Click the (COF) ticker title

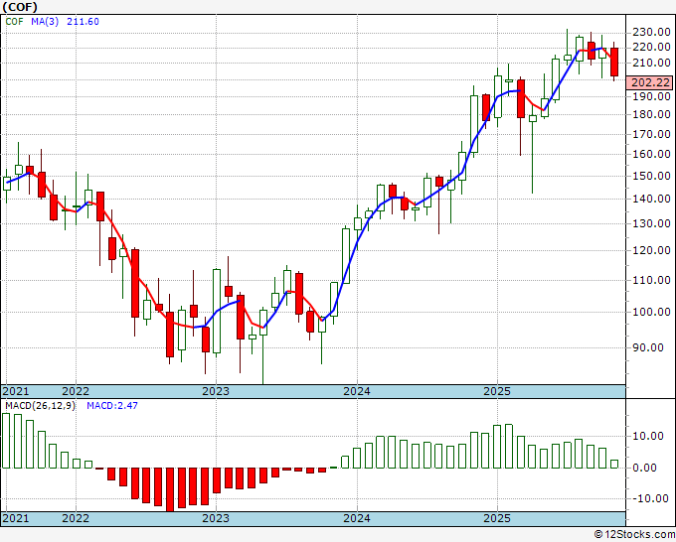pos(20,7)
